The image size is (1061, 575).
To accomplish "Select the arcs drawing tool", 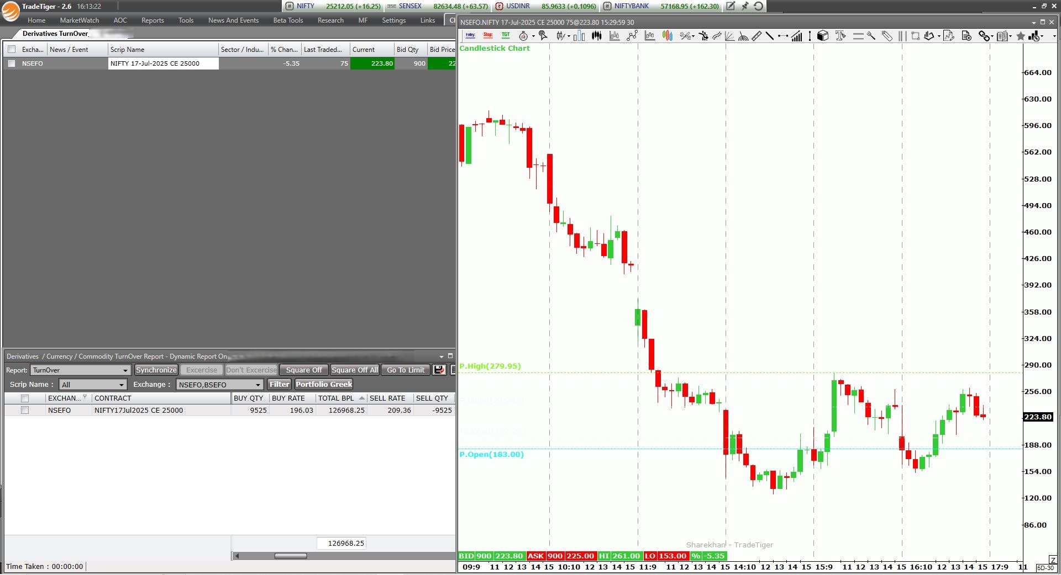I will click(x=743, y=36).
